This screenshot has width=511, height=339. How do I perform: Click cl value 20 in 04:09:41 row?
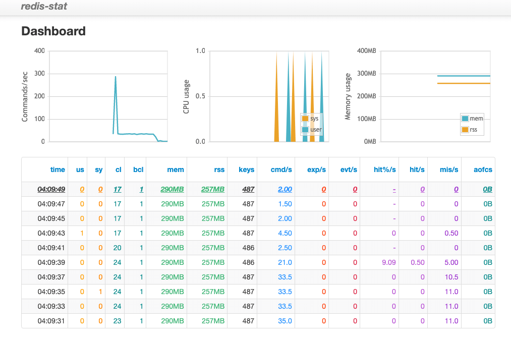coord(118,248)
